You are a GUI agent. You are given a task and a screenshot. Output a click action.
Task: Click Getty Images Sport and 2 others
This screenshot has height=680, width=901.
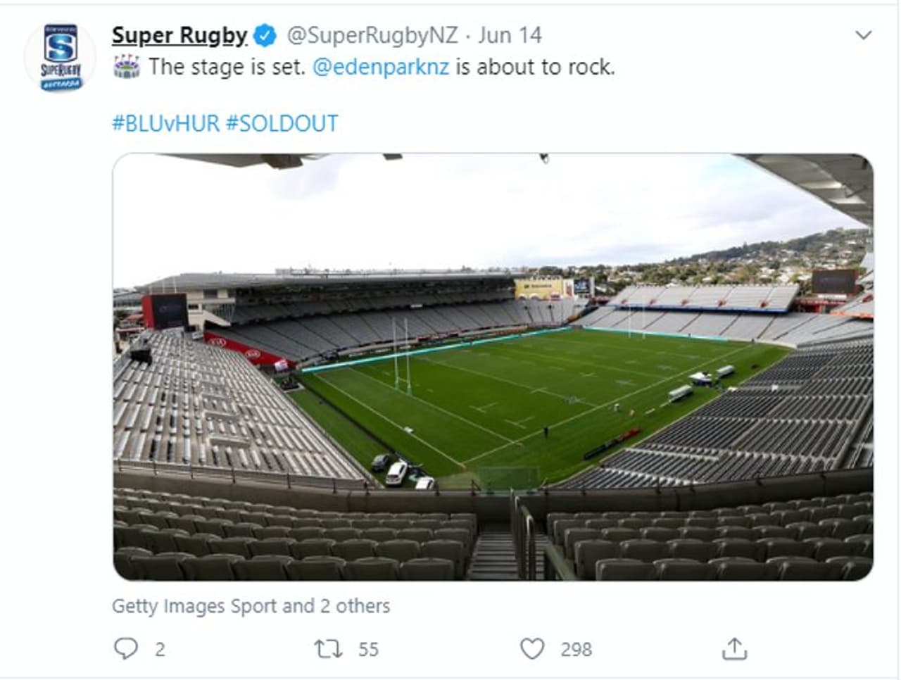click(251, 606)
